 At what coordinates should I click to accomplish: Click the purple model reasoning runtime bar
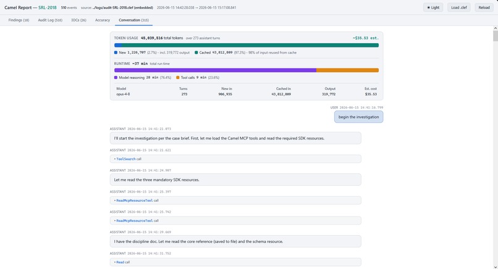click(x=215, y=70)
